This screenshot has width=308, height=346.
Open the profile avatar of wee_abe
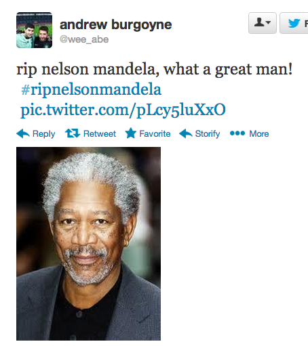click(x=34, y=30)
